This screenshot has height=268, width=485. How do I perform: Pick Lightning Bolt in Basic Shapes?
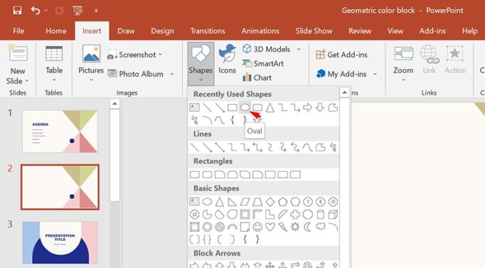coord(282,227)
